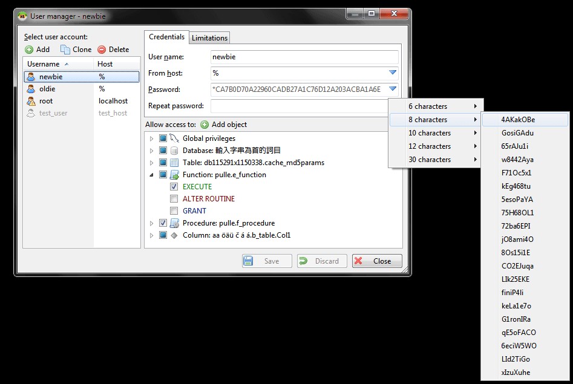Toggle the Function pulle.e_function checkbox

(163, 174)
